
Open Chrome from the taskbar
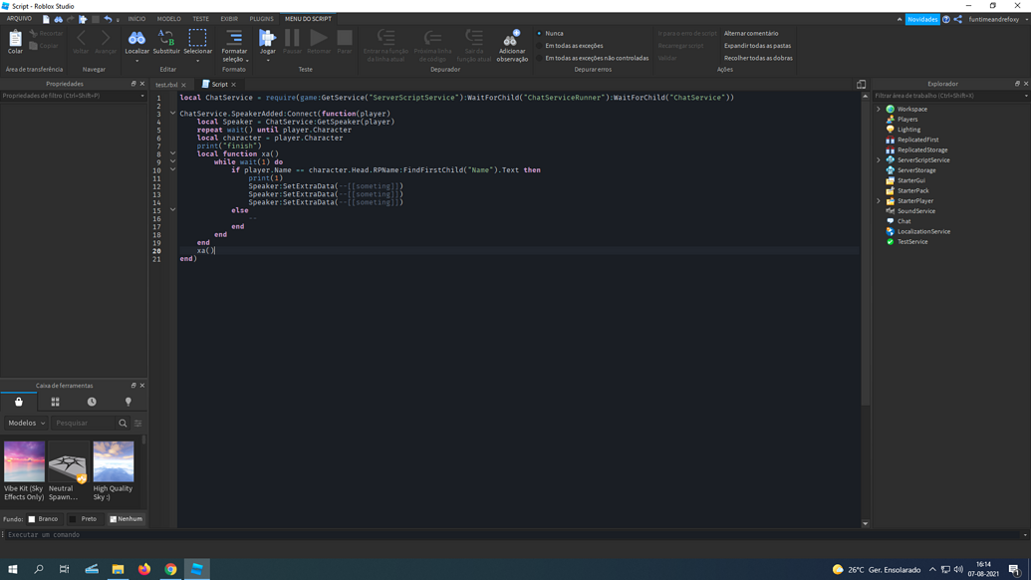pyautogui.click(x=170, y=569)
